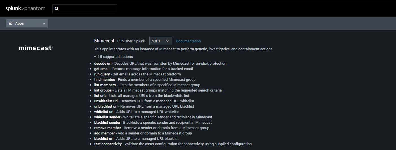Image resolution: width=396 pixels, height=150 pixels.
Task: Choose the whitelist sender action
Action: (107, 117)
